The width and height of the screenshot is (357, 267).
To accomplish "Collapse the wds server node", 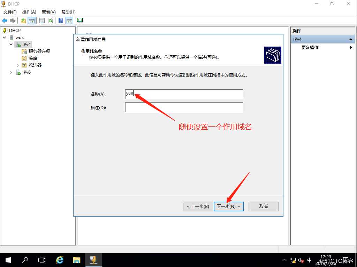I will (5, 37).
